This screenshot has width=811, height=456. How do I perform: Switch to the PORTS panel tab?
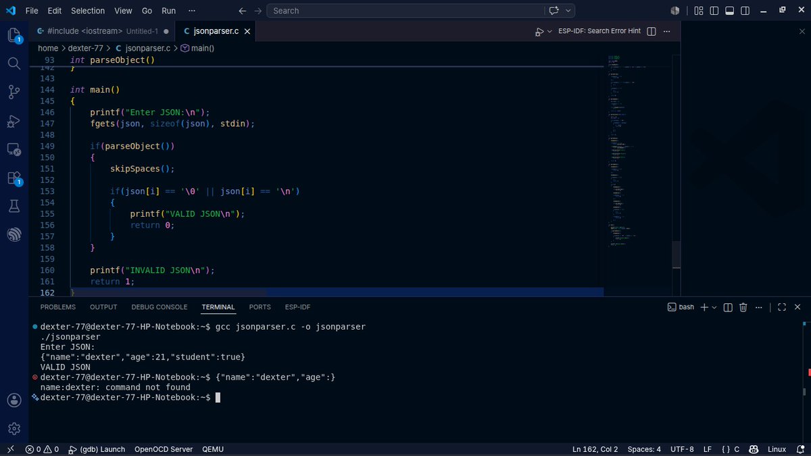(x=260, y=307)
